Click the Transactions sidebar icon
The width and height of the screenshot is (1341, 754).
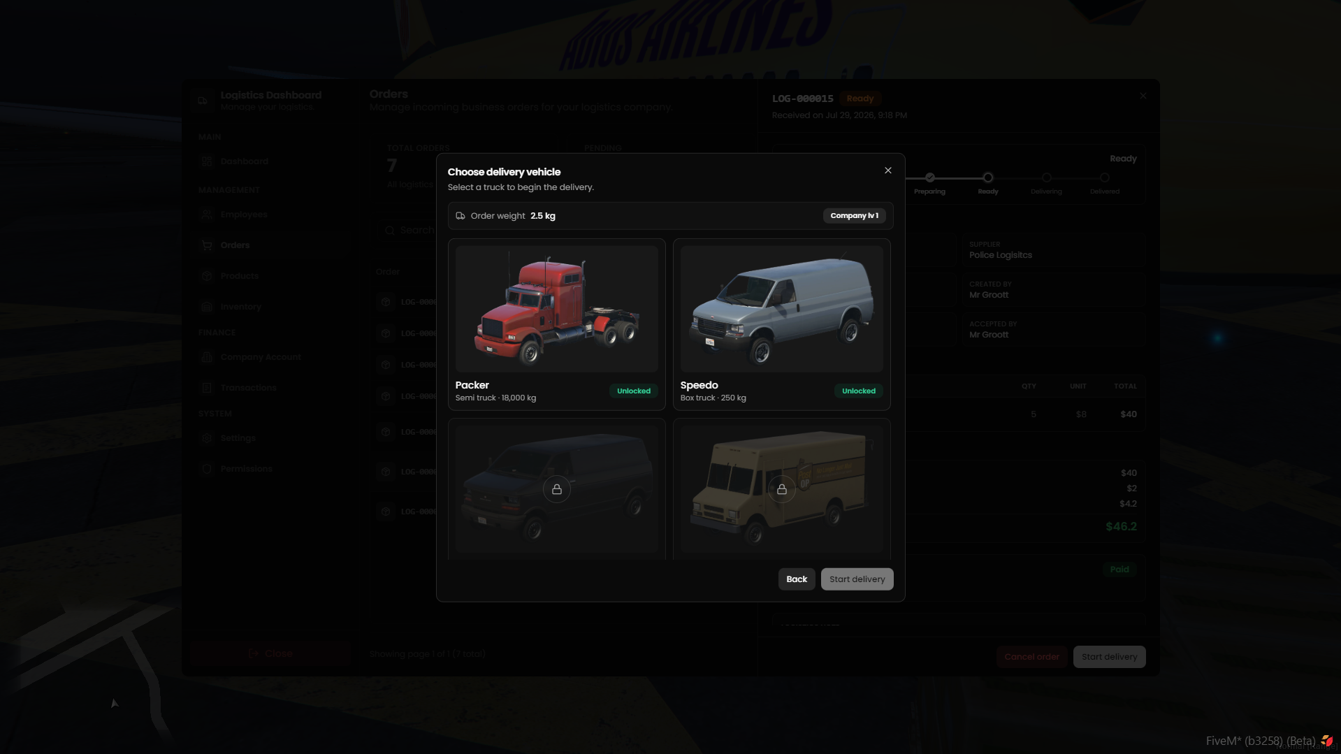(207, 388)
